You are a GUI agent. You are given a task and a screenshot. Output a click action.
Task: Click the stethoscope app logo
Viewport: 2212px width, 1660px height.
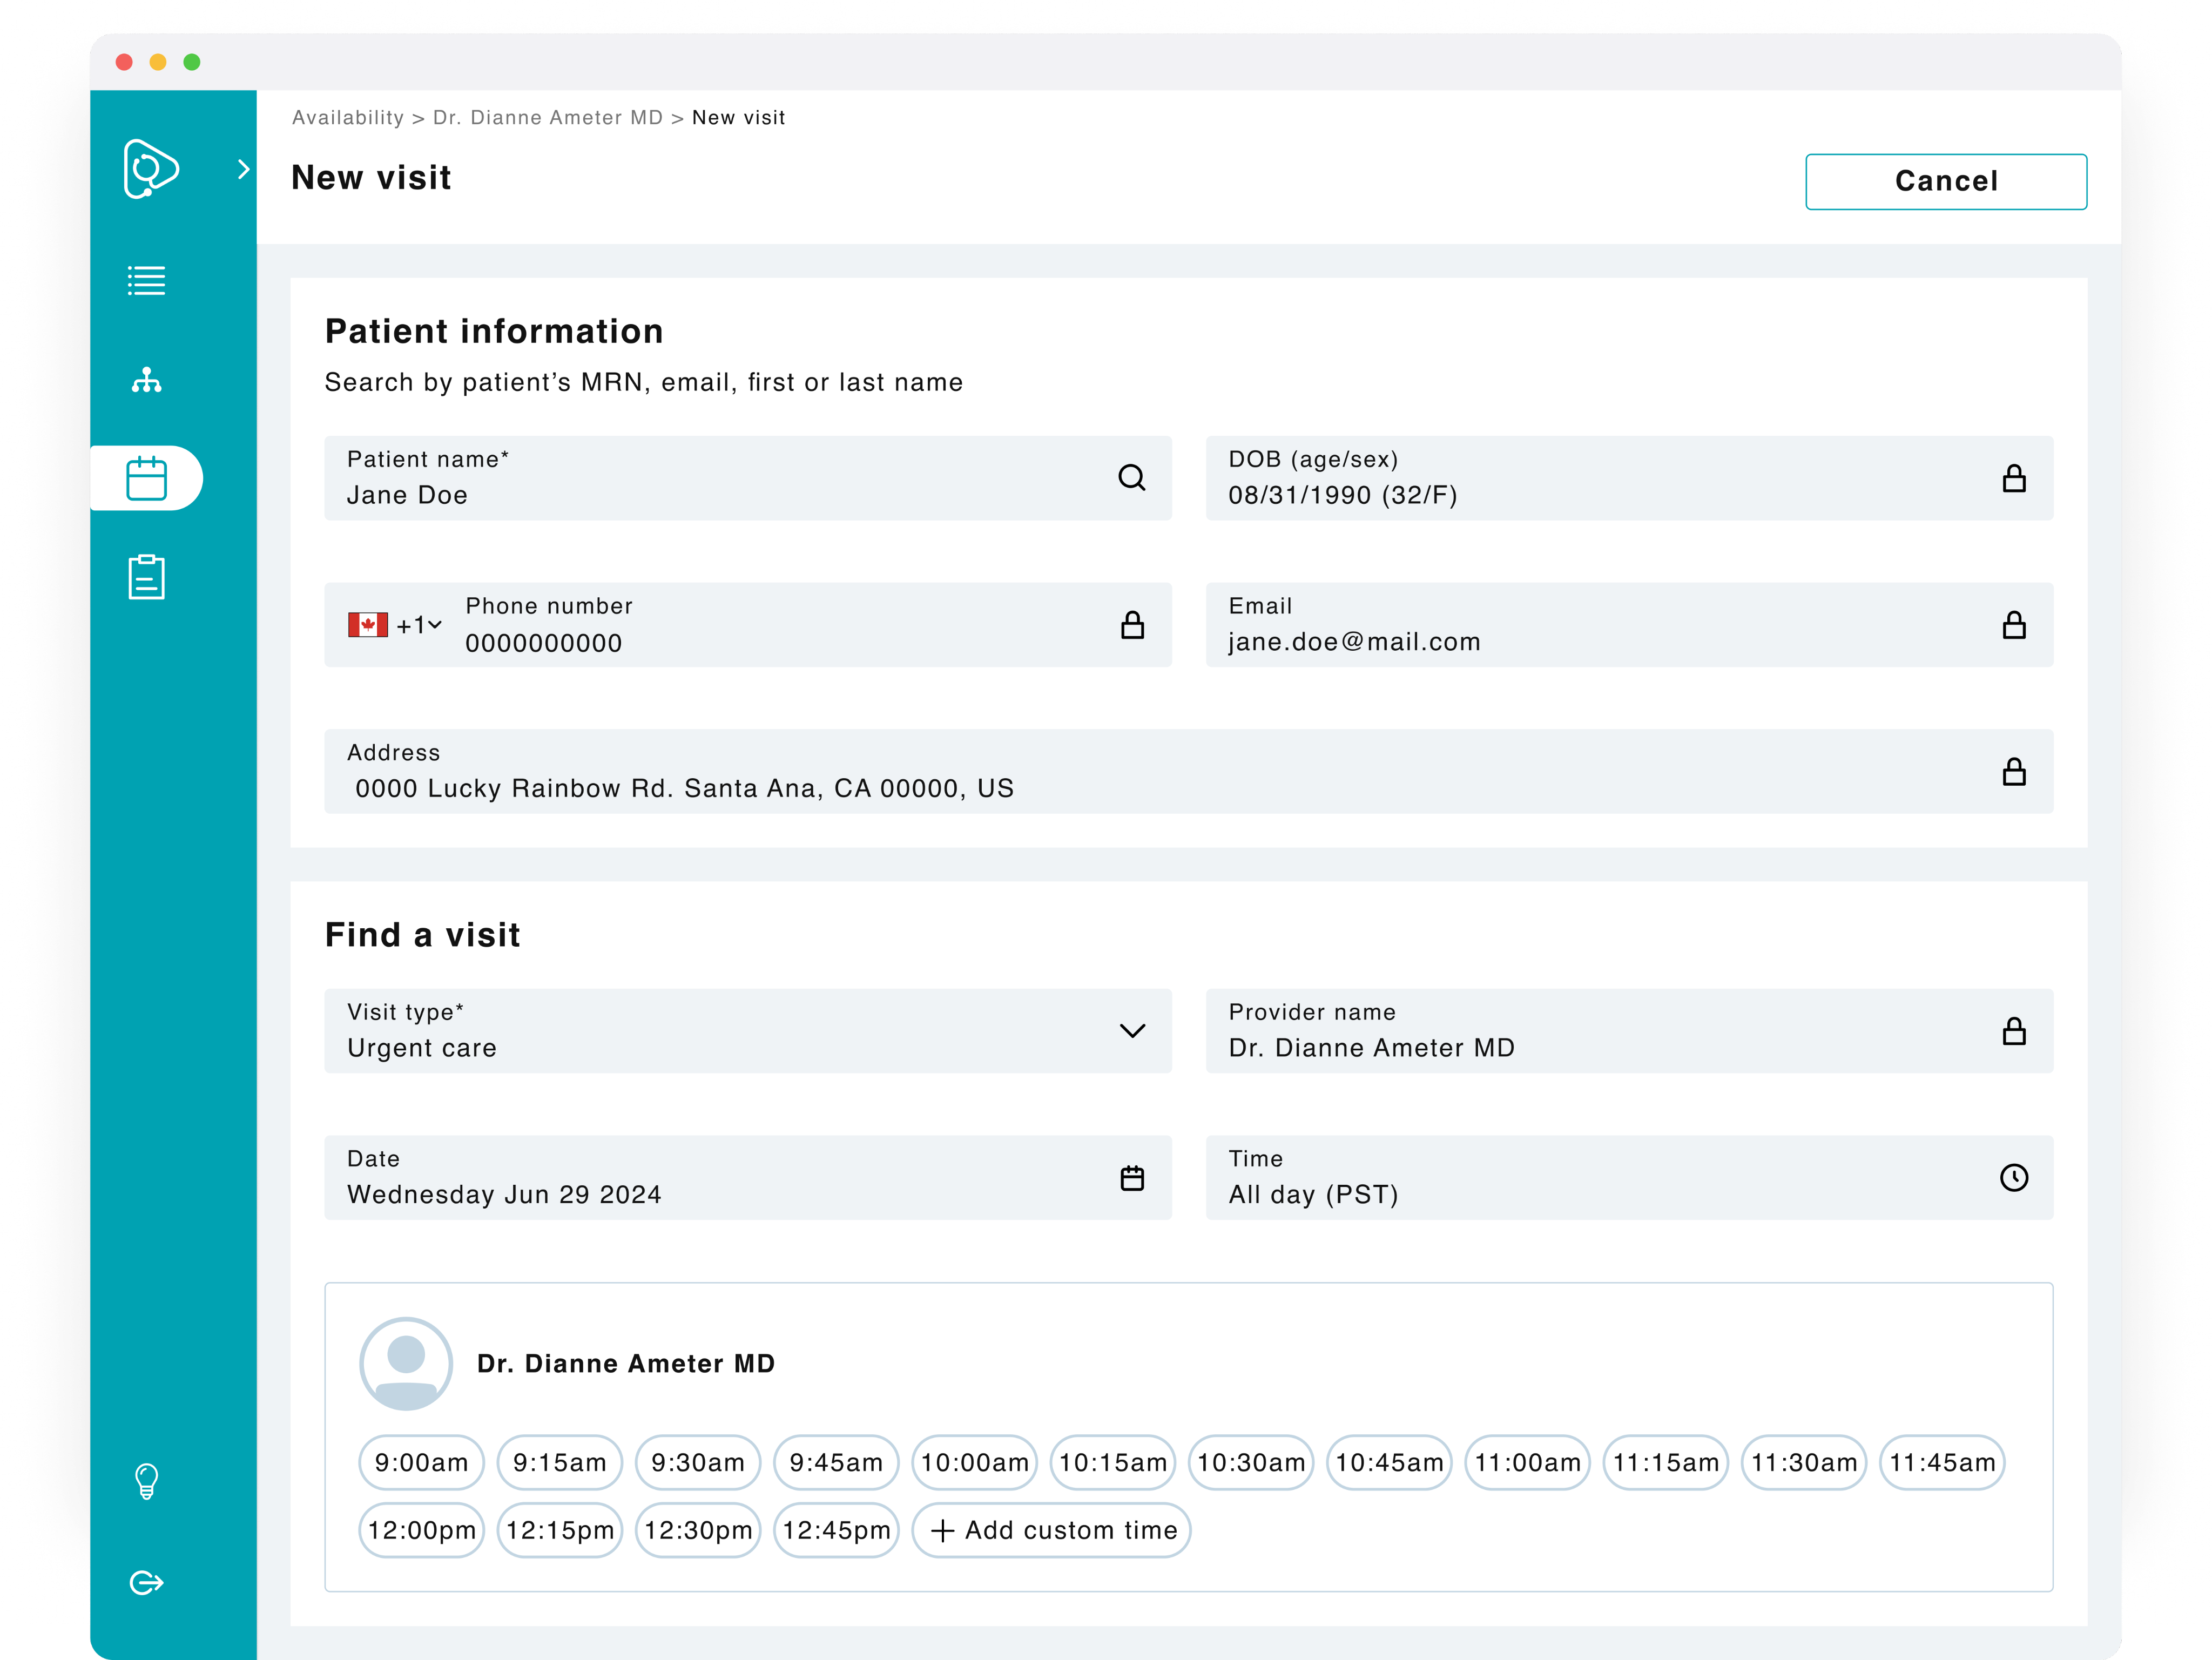[x=150, y=169]
